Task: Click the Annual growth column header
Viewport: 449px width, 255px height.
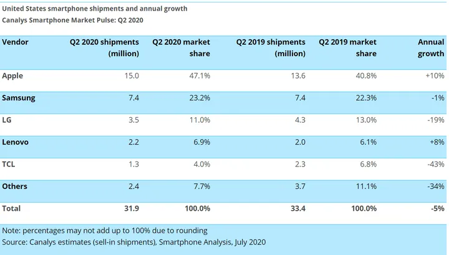Action: [x=431, y=48]
